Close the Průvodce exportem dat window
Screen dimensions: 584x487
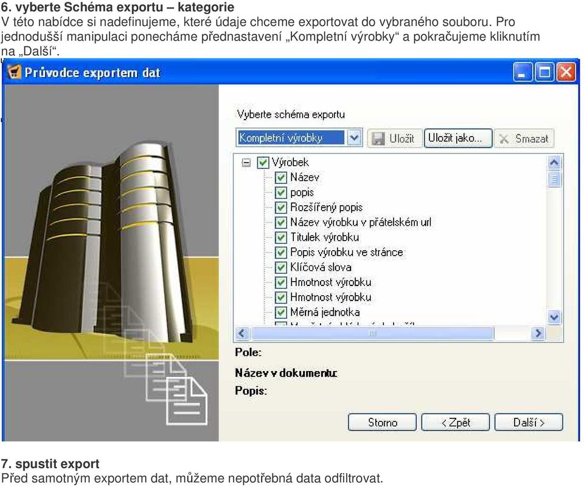coord(566,72)
